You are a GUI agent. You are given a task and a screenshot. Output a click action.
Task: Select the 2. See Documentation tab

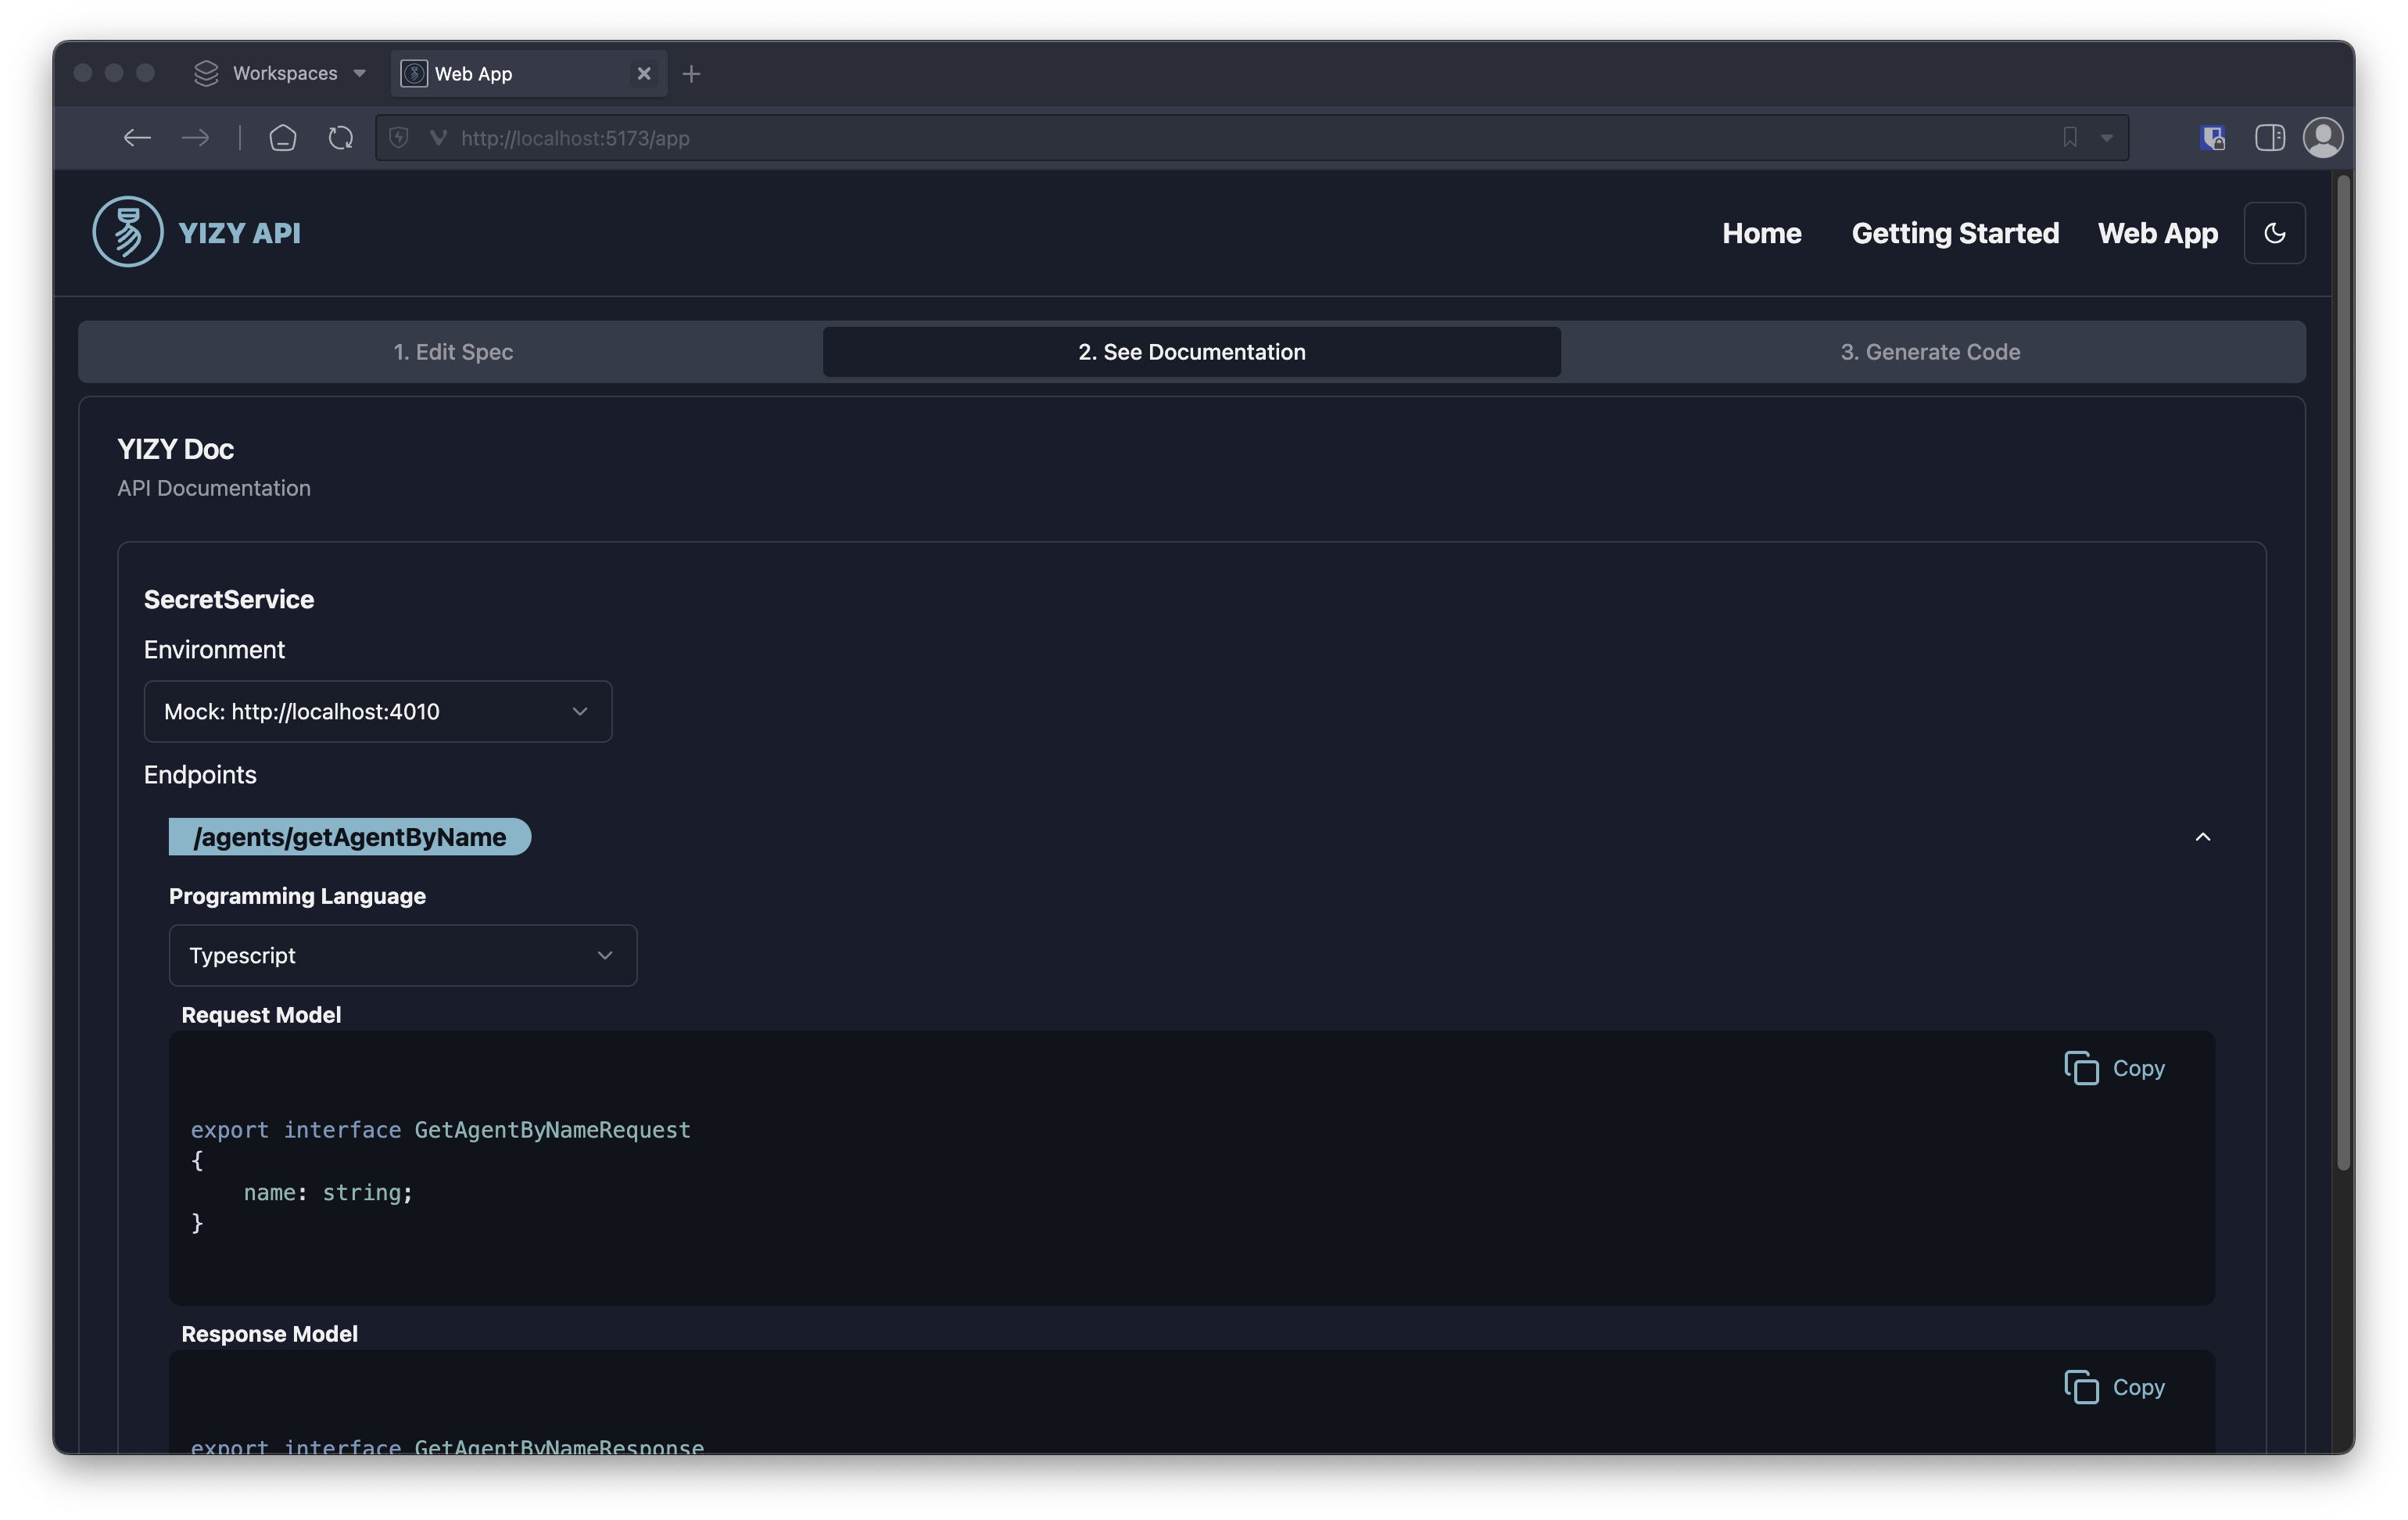[1191, 352]
